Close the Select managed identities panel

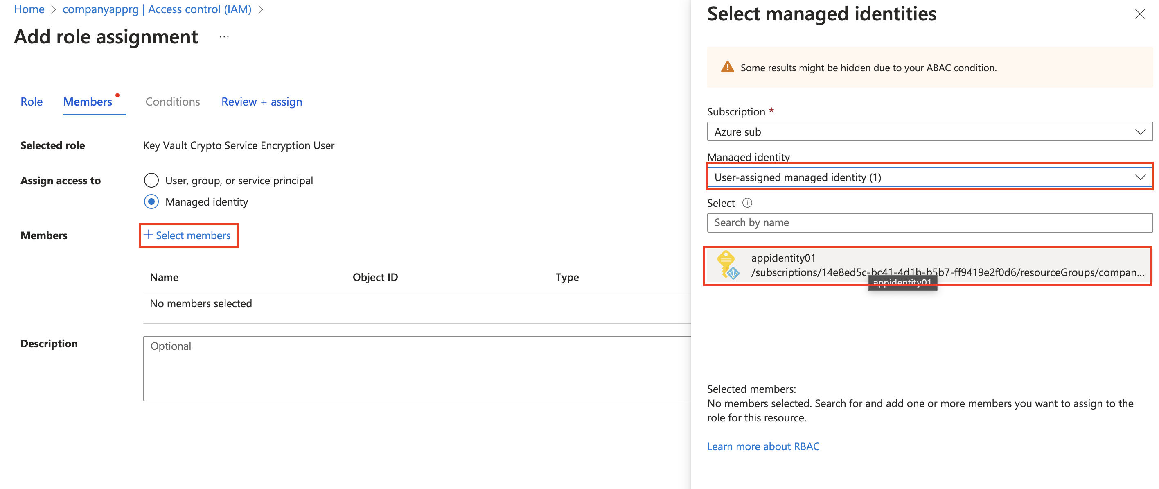1139,14
